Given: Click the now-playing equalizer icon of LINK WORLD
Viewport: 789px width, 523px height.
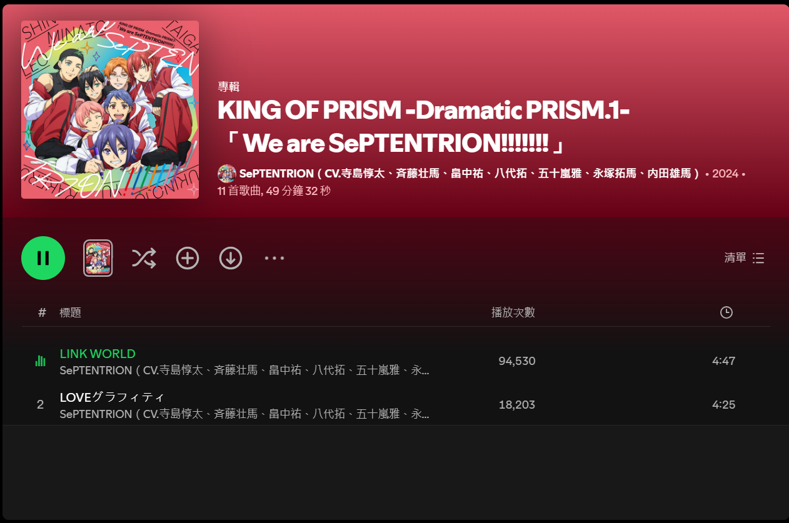Looking at the screenshot, I should pos(41,361).
